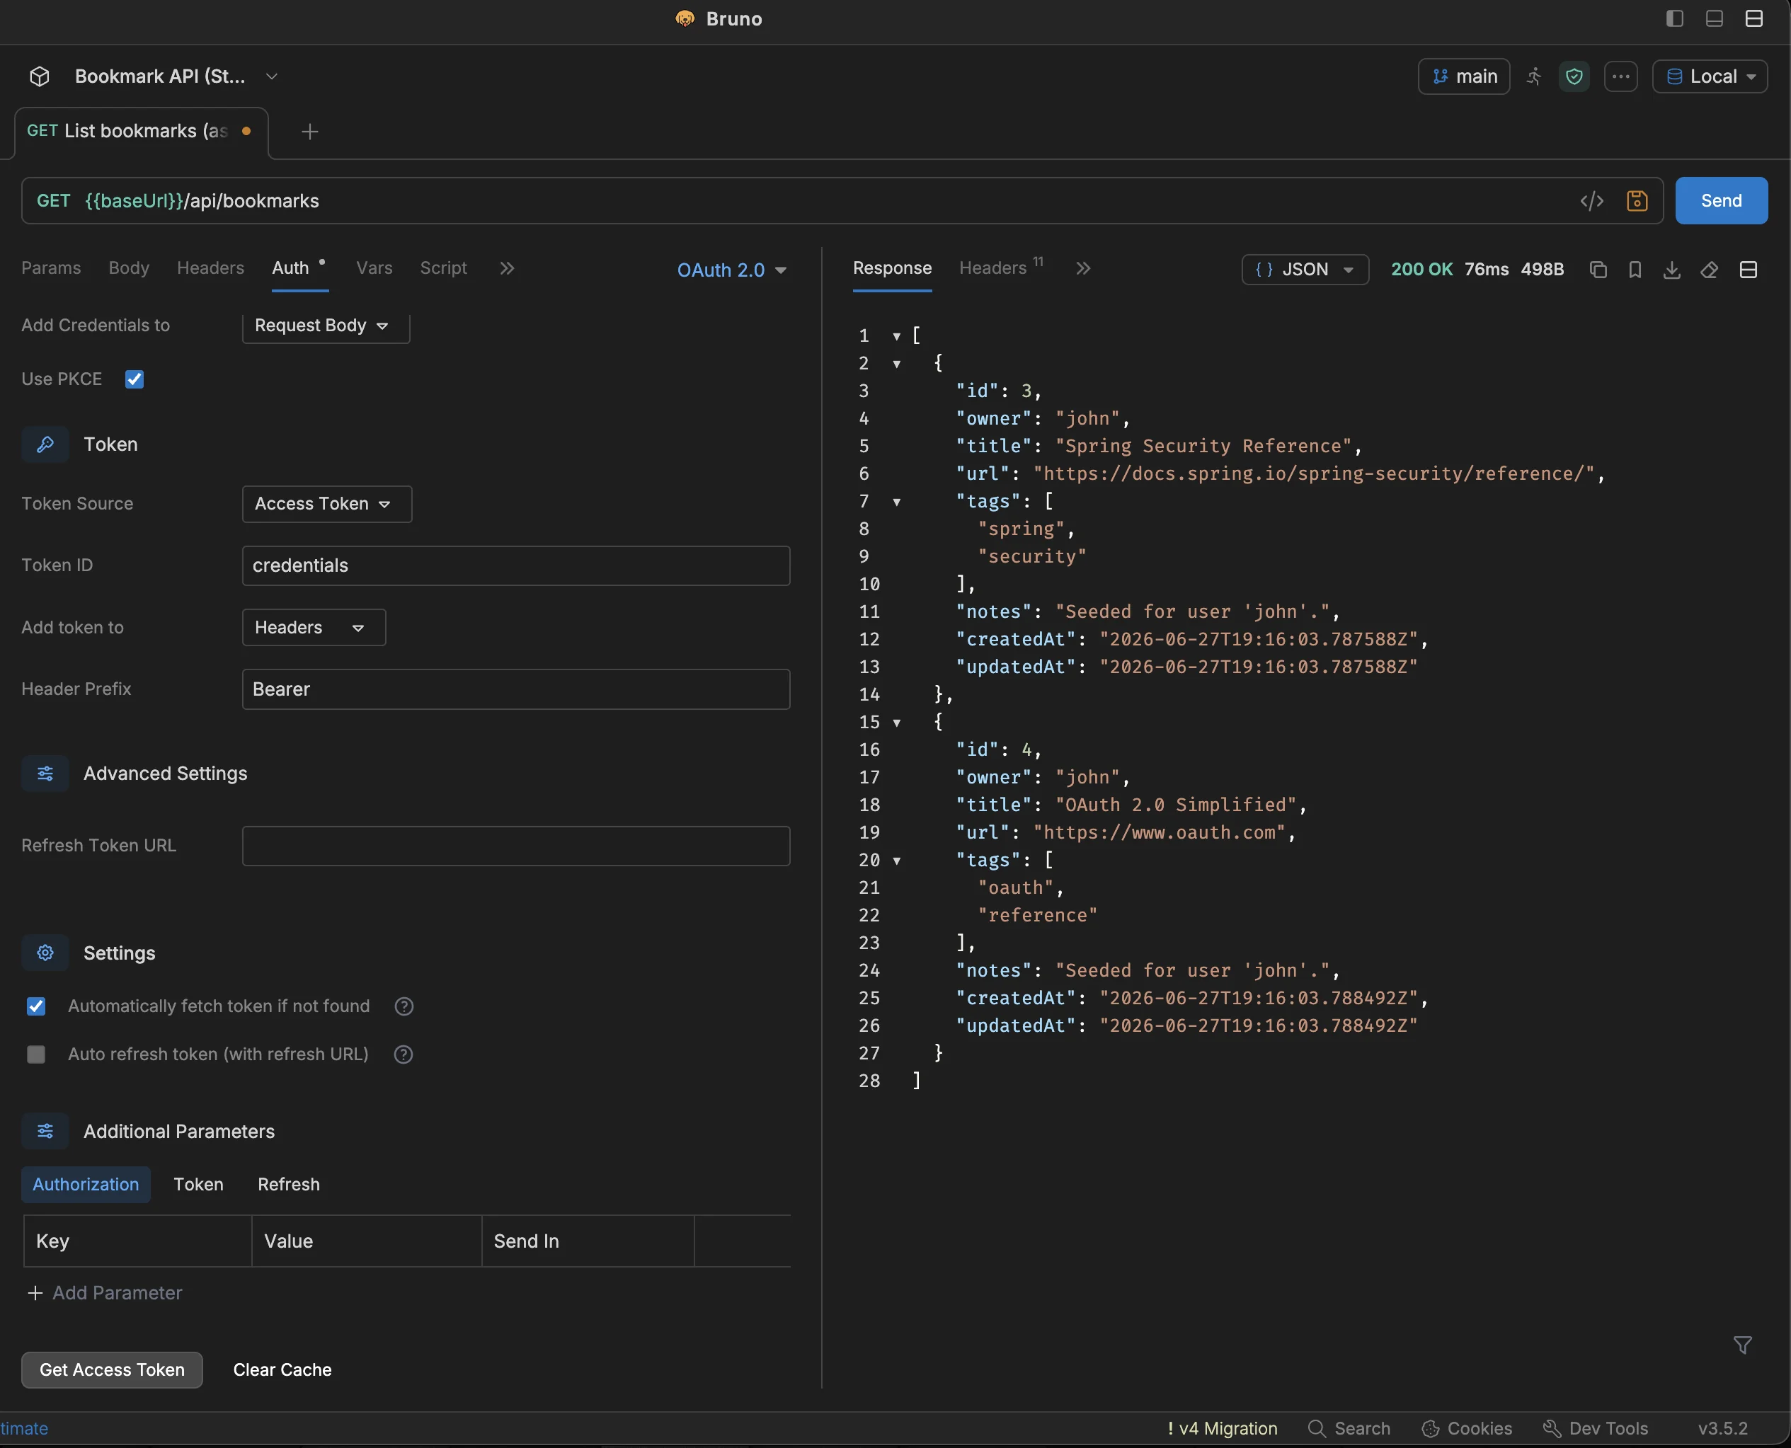Clear the response with eraser icon
The image size is (1791, 1448).
click(1708, 270)
